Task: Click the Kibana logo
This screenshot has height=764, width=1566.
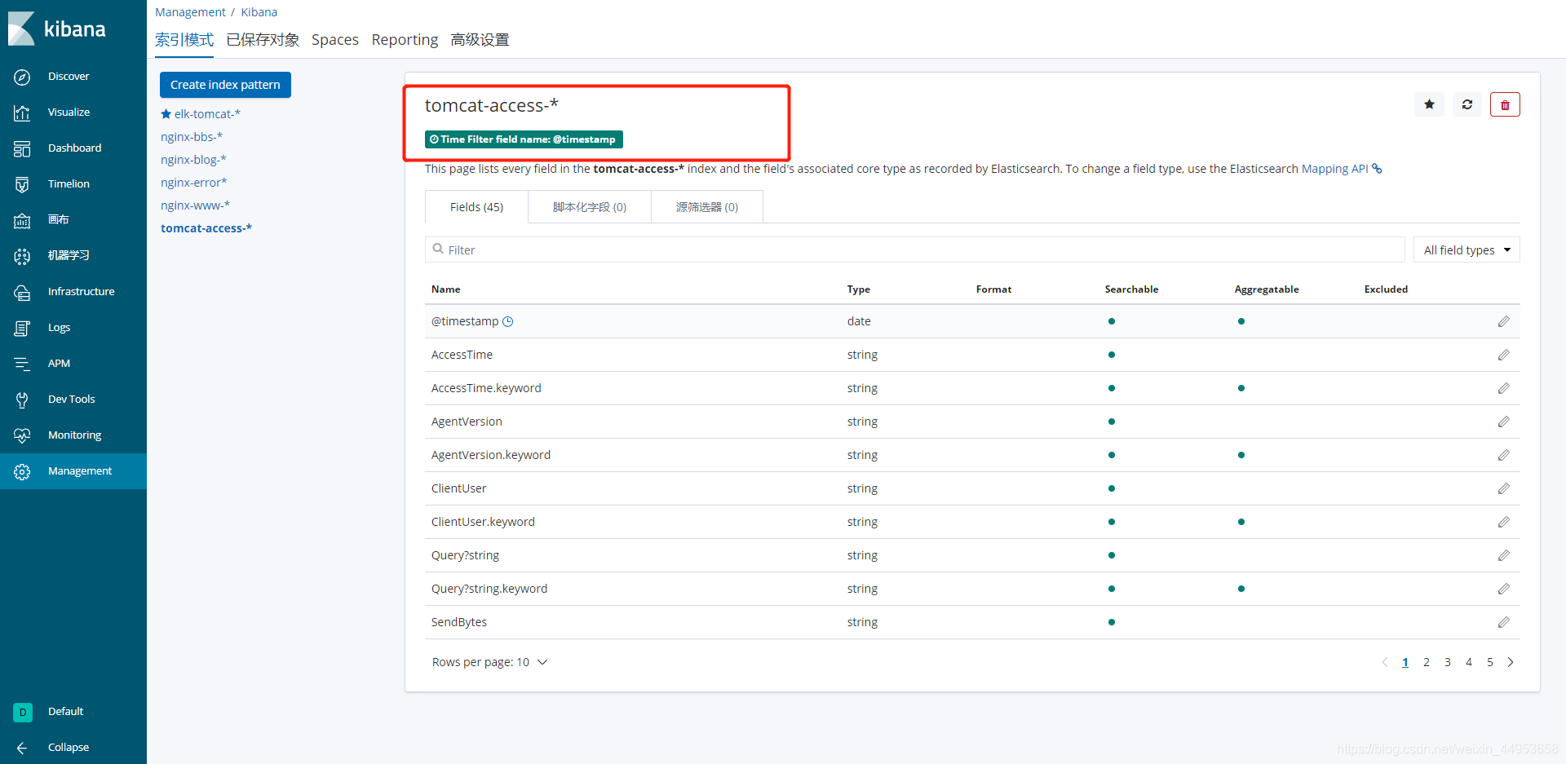Action: point(57,29)
